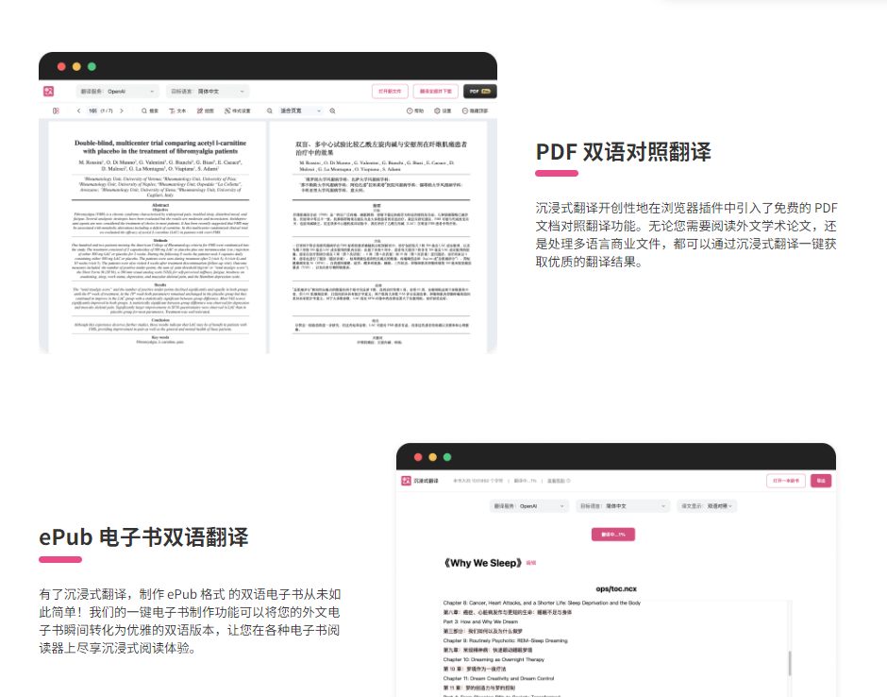Image resolution: width=887 pixels, height=697 pixels.
Task: Click the help icon in ePub header
Action: (x=568, y=481)
